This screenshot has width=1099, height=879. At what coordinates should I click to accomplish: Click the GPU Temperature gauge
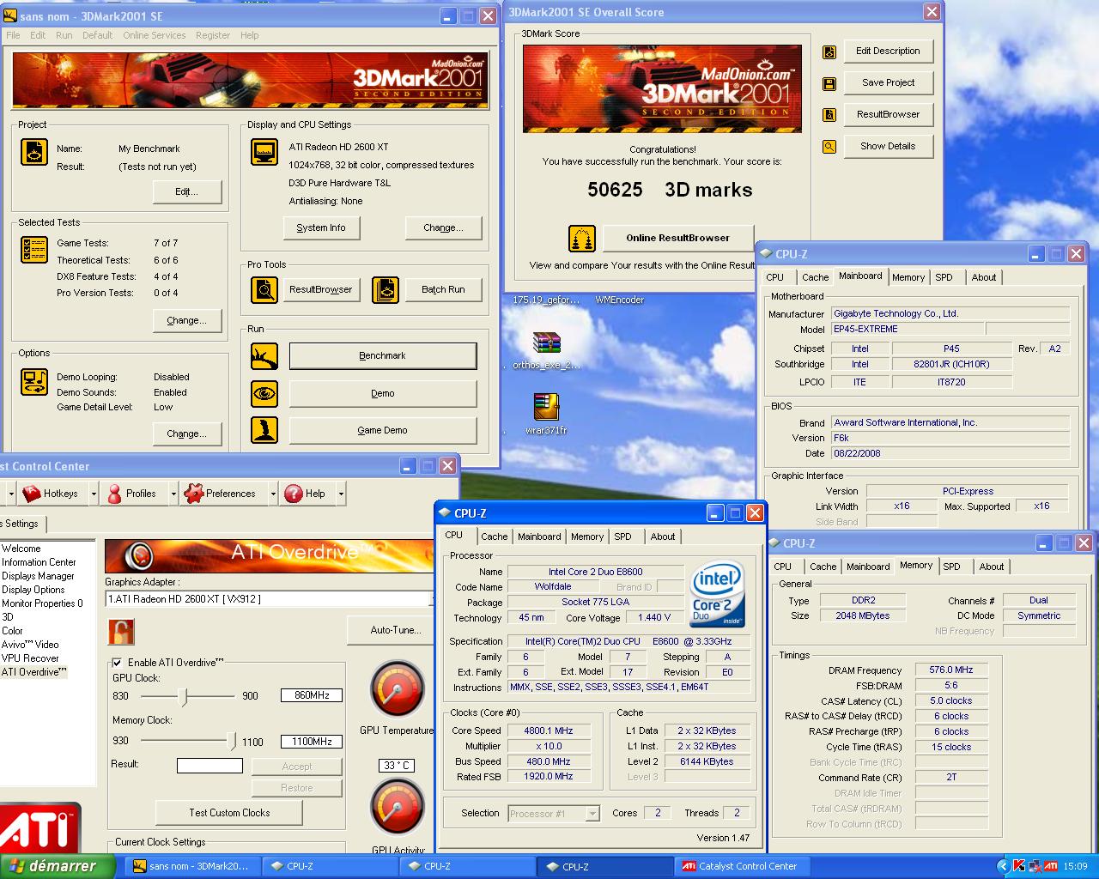click(397, 689)
